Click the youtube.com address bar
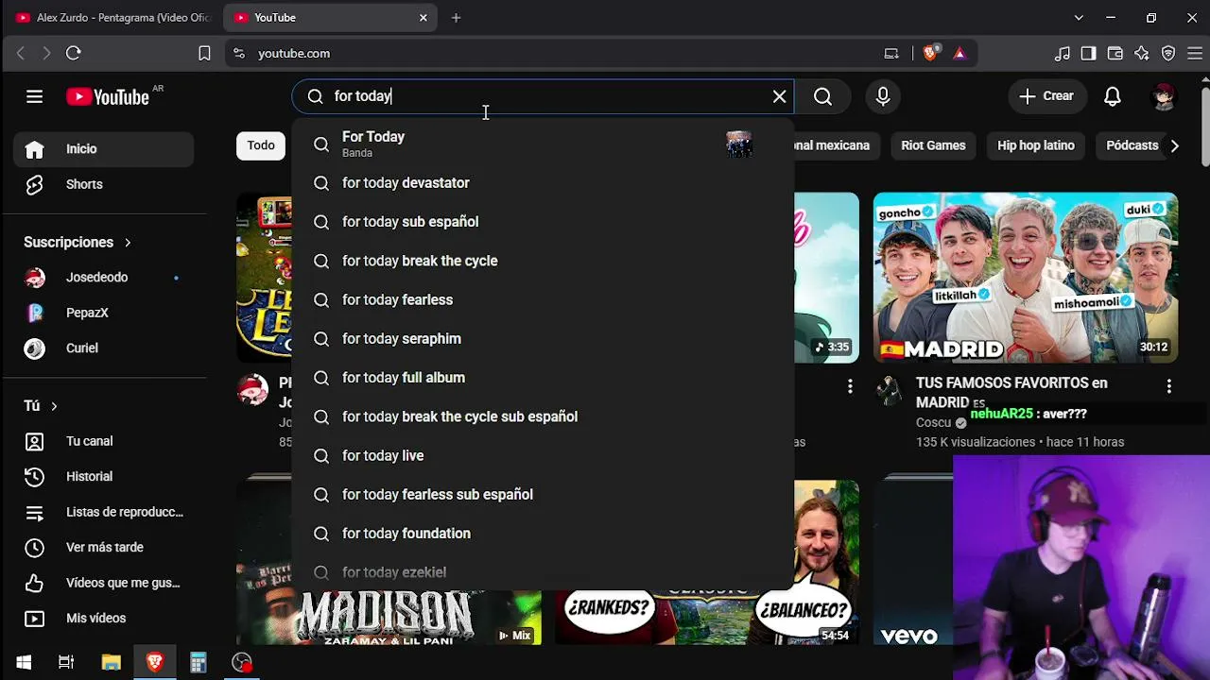 point(558,54)
